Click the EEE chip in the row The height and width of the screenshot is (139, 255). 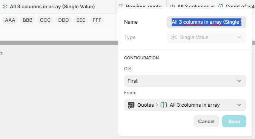pos(81,20)
